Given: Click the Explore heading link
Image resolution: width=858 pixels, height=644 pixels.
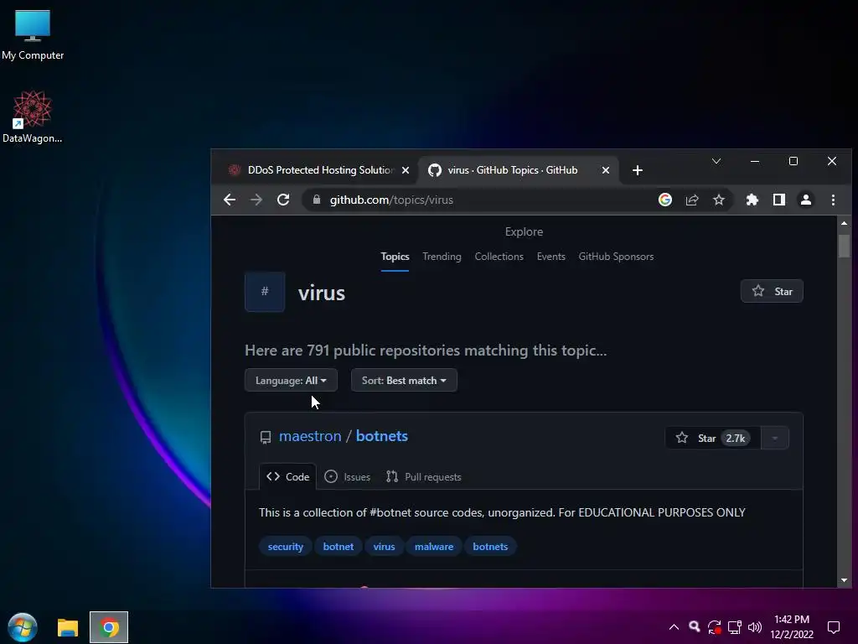Looking at the screenshot, I should (x=525, y=231).
